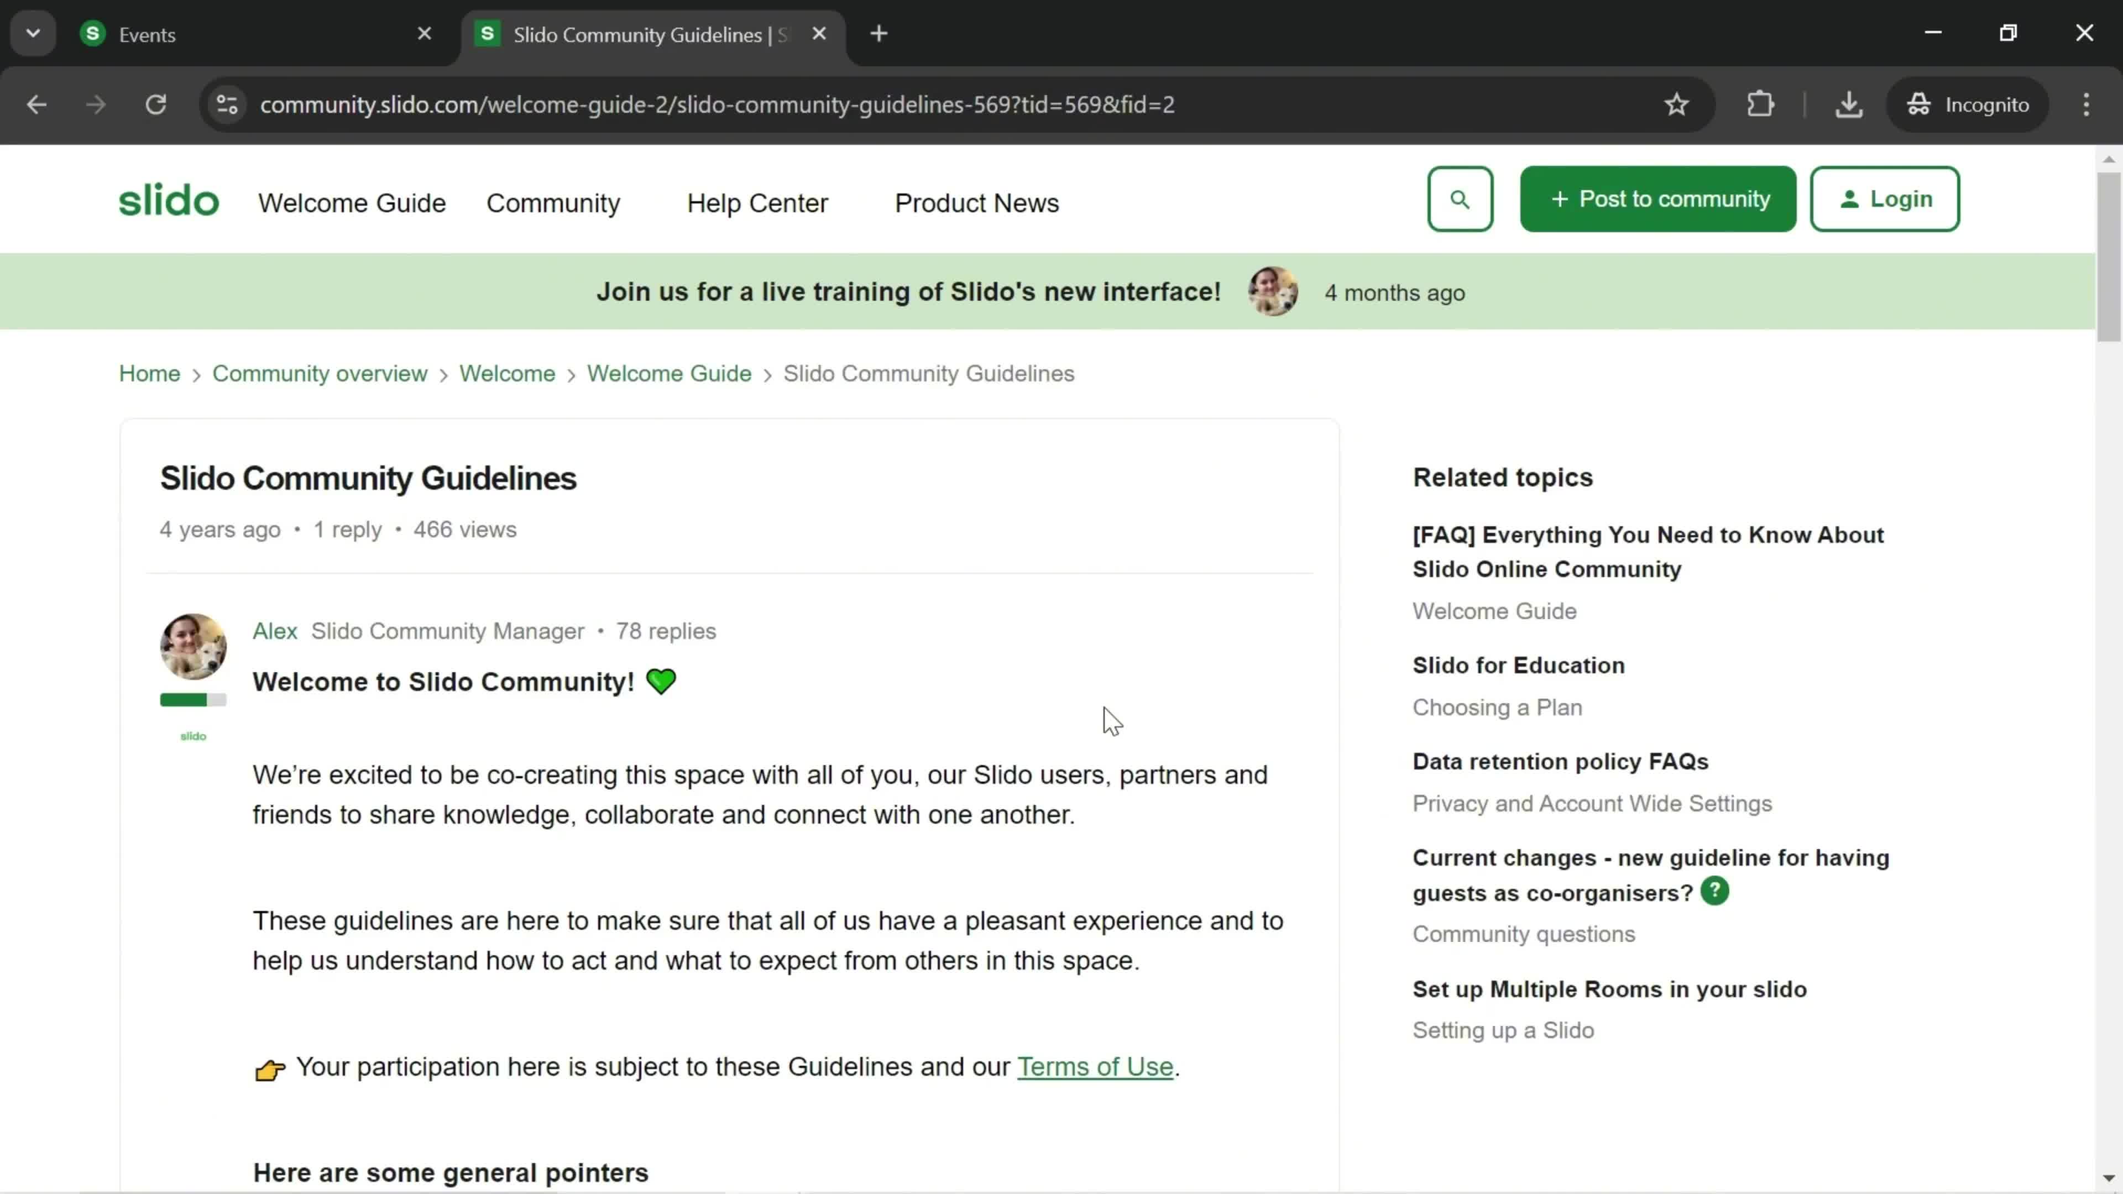
Task: Open browser extensions puzzle icon
Action: (x=1760, y=104)
